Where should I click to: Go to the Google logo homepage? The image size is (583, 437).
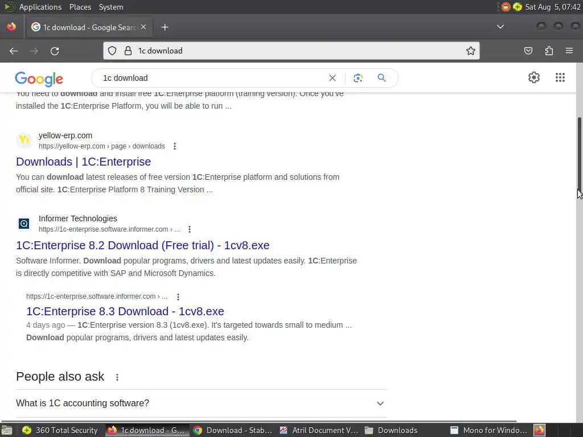click(x=39, y=79)
